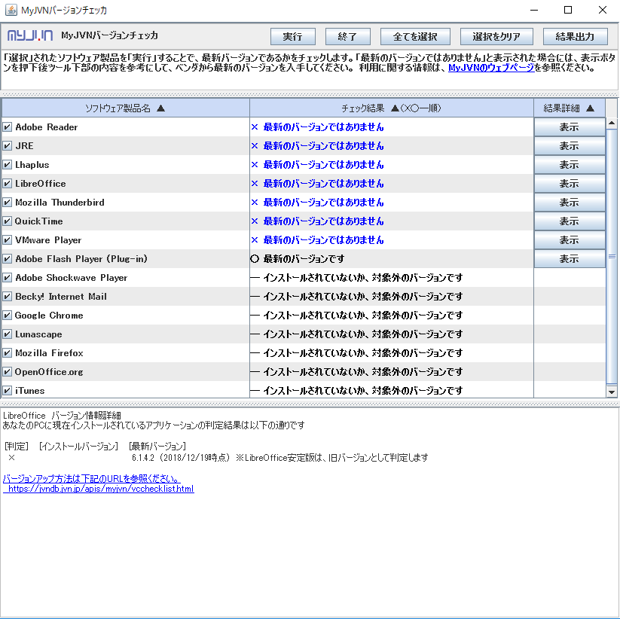Toggle the Becky! Internet Mail checkbox

coord(7,297)
